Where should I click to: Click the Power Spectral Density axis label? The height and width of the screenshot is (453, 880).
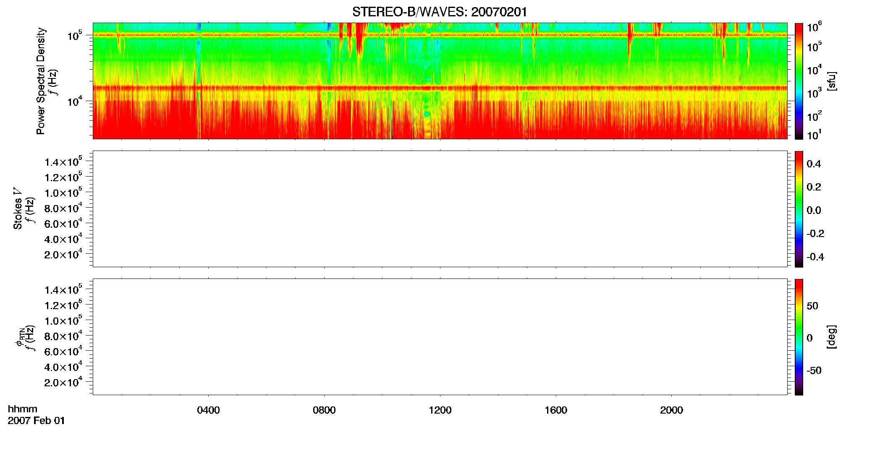pos(41,81)
